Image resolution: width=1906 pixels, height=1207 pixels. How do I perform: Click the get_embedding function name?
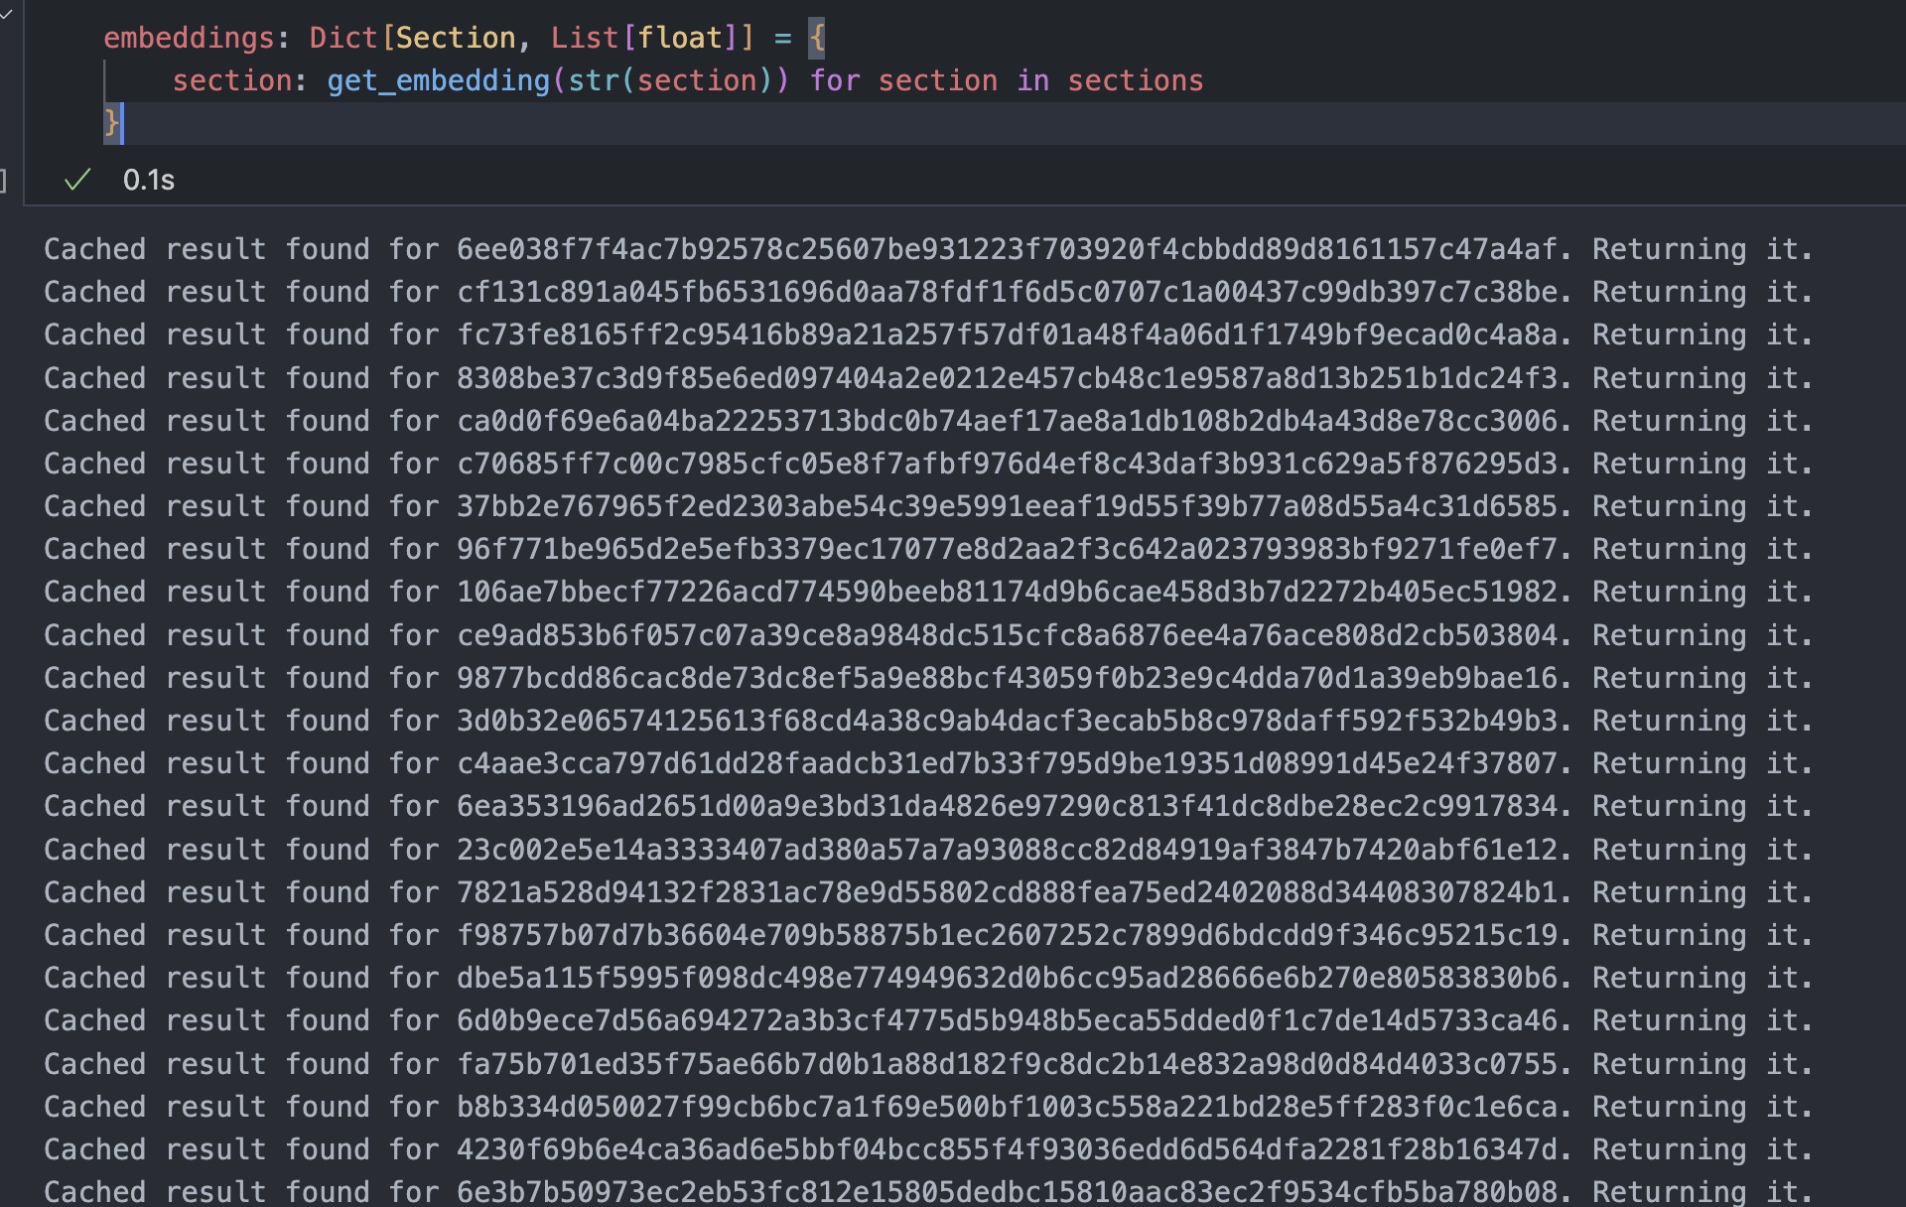click(x=438, y=80)
